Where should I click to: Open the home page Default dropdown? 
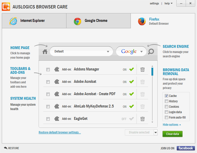[x=82, y=51]
